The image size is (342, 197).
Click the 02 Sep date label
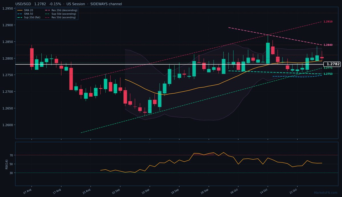tap(116, 191)
